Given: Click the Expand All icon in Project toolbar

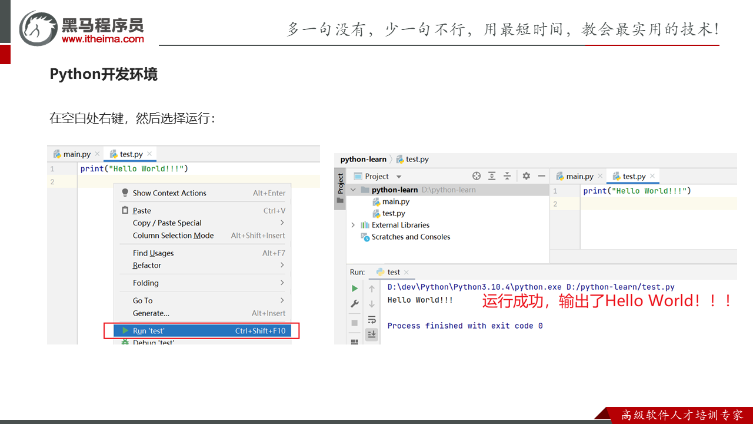Looking at the screenshot, I should pos(492,176).
